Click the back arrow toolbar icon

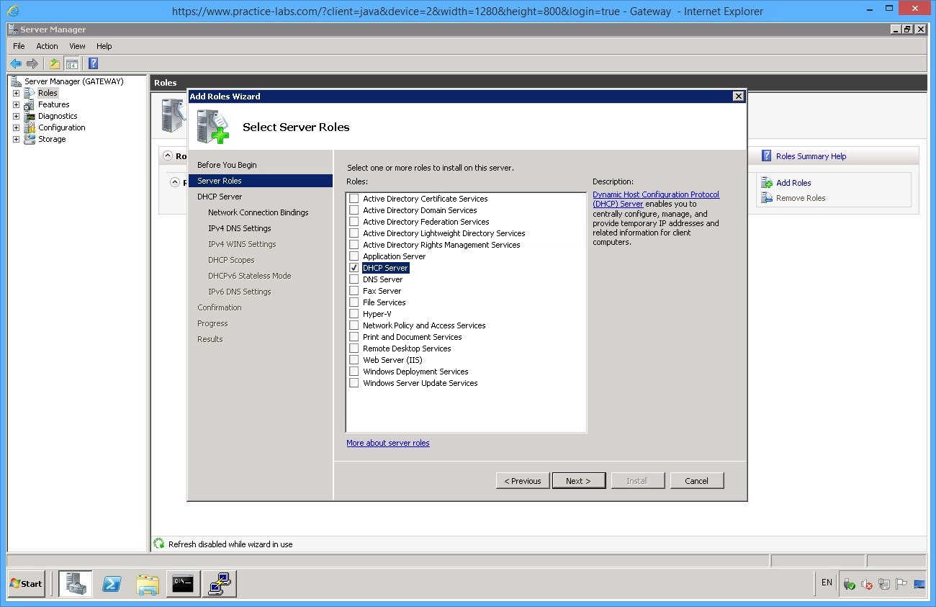(15, 63)
